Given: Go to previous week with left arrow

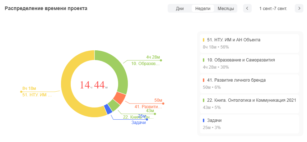Looking at the screenshot, I should (247, 8).
